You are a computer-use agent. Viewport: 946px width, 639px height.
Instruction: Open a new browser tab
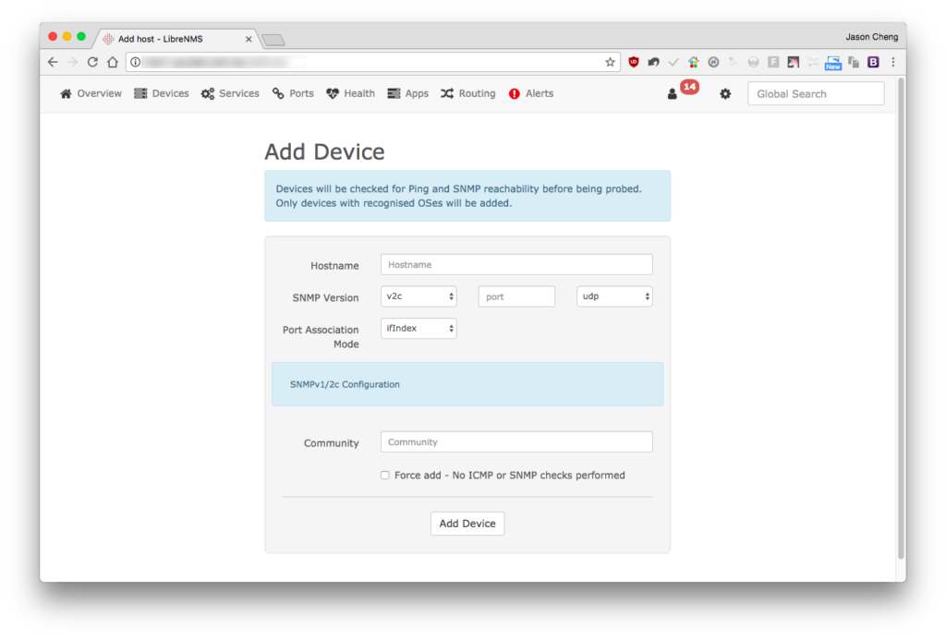tap(273, 40)
